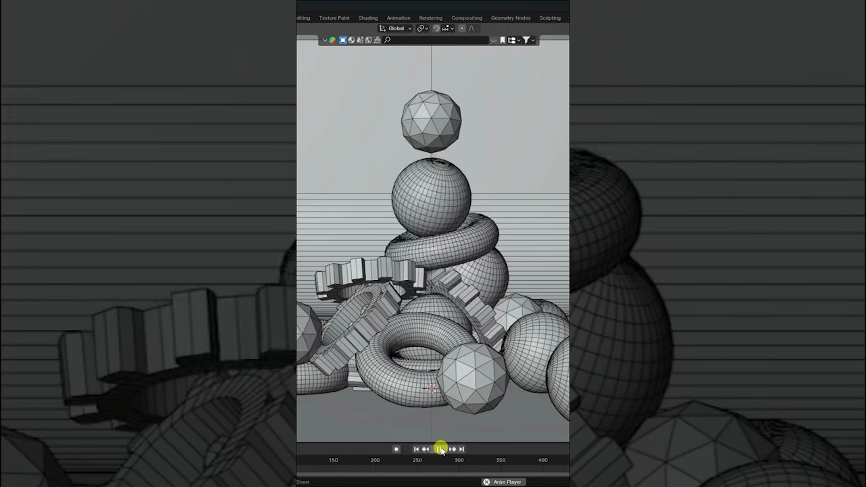866x487 pixels.
Task: Click frame 300 on the timeline ruler
Action: click(x=459, y=460)
